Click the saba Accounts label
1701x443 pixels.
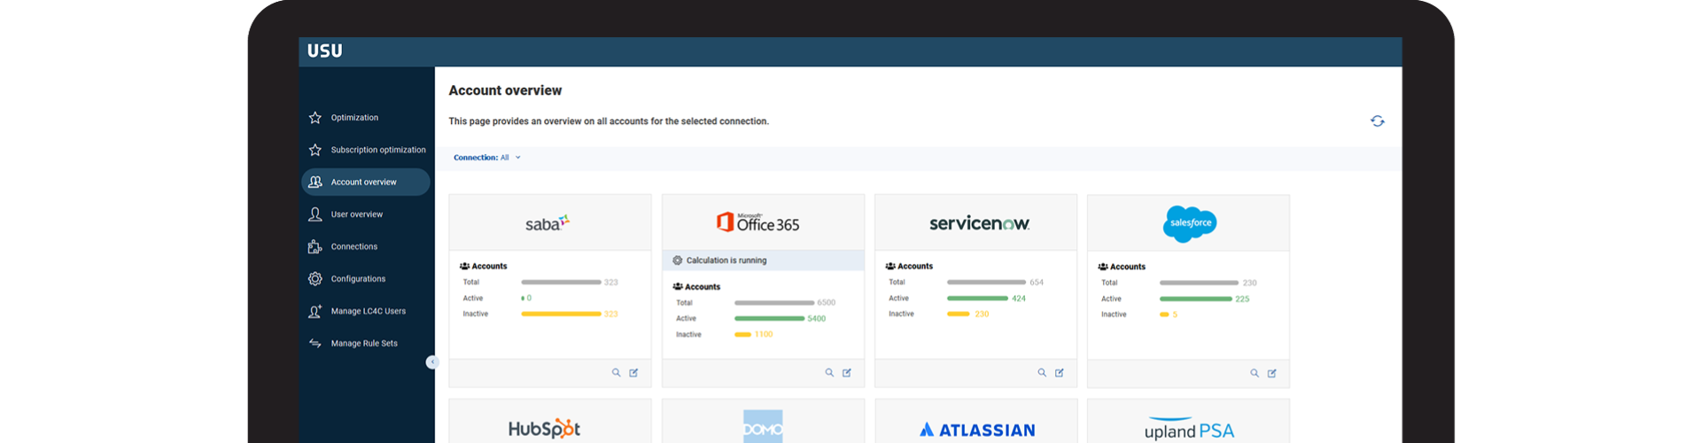coord(484,267)
